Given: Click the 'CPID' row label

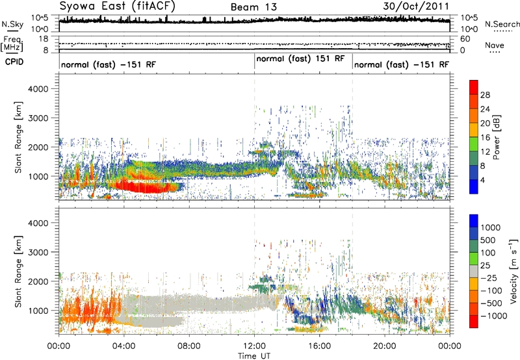Looking at the screenshot, I should 14,62.
